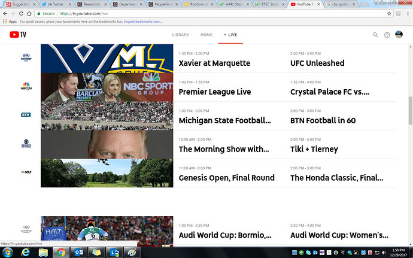The image size is (413, 258).
Task: Click the page vertical scrollbar thumb
Action: coord(411,110)
